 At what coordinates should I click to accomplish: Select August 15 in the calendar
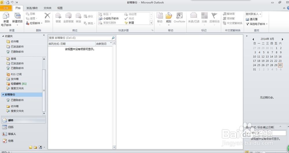276,56
